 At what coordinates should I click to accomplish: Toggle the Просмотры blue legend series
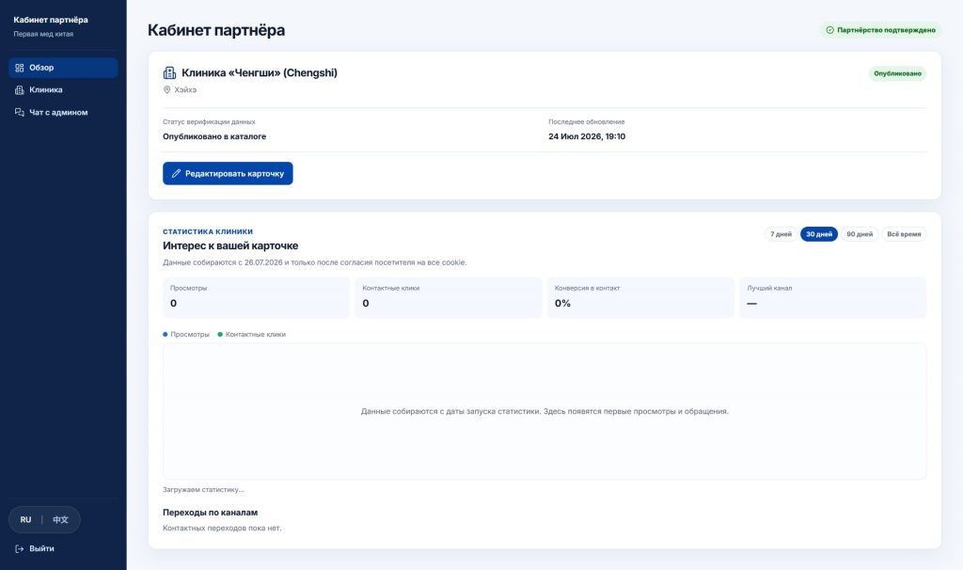click(x=186, y=334)
